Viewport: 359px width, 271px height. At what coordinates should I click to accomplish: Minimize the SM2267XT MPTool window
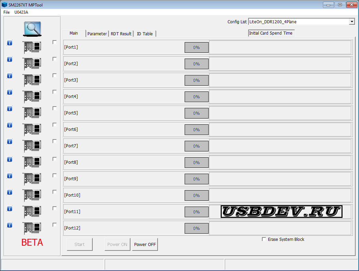pos(328,5)
